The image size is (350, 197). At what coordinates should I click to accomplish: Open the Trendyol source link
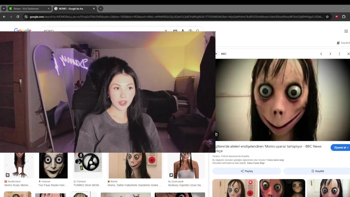pyautogui.click(x=79, y=181)
